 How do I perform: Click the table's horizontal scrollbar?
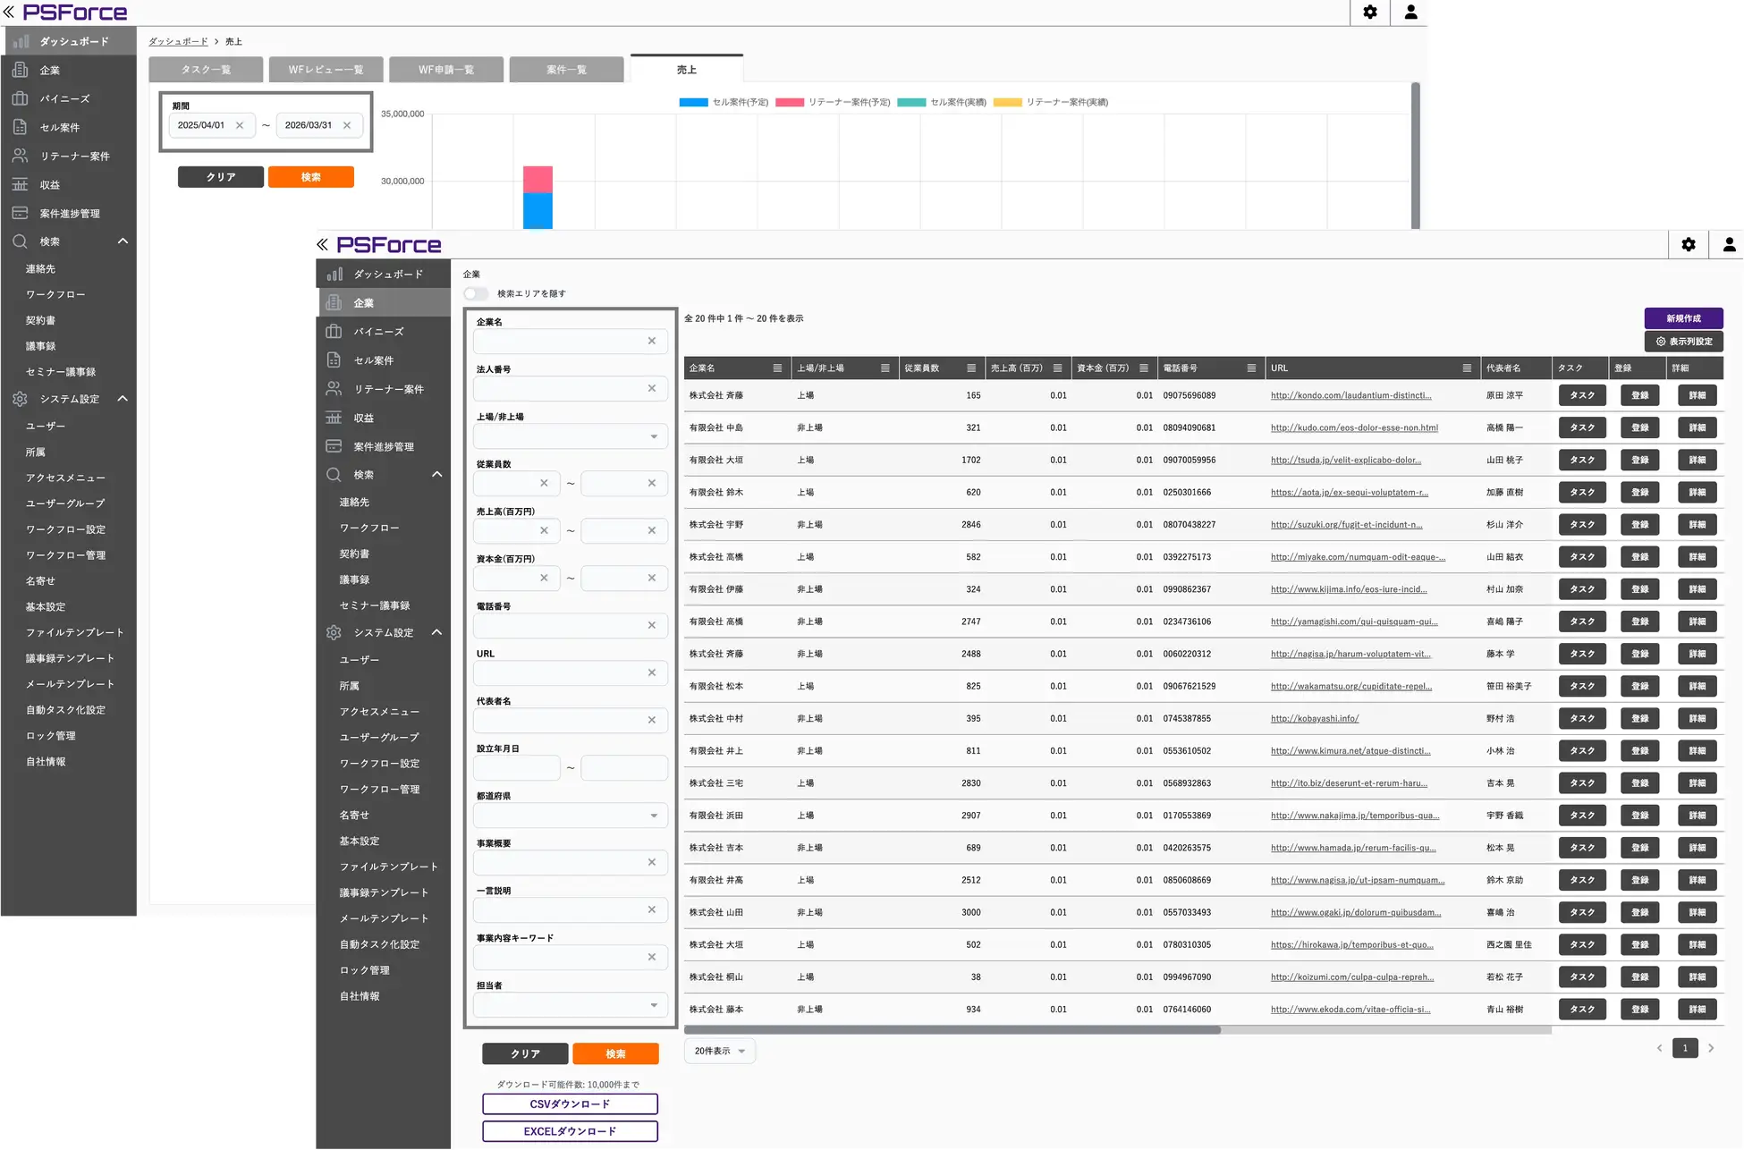[952, 1030]
